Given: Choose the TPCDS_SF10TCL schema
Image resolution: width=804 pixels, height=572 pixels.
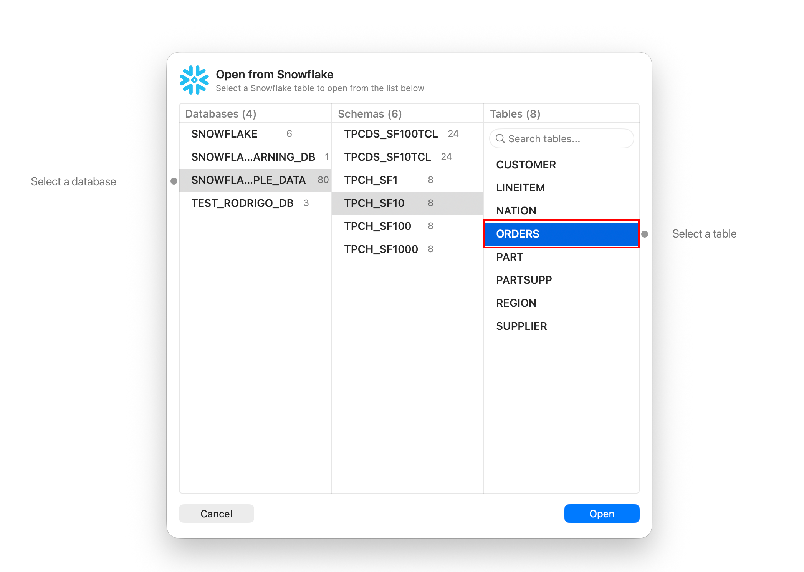Looking at the screenshot, I should point(407,157).
